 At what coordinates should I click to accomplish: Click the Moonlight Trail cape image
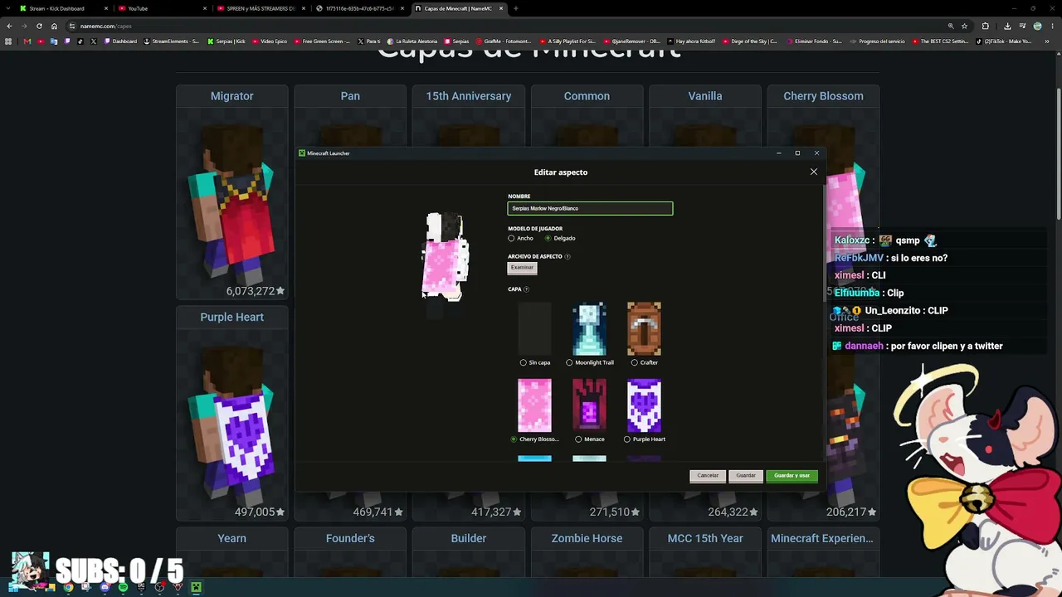[x=589, y=329]
